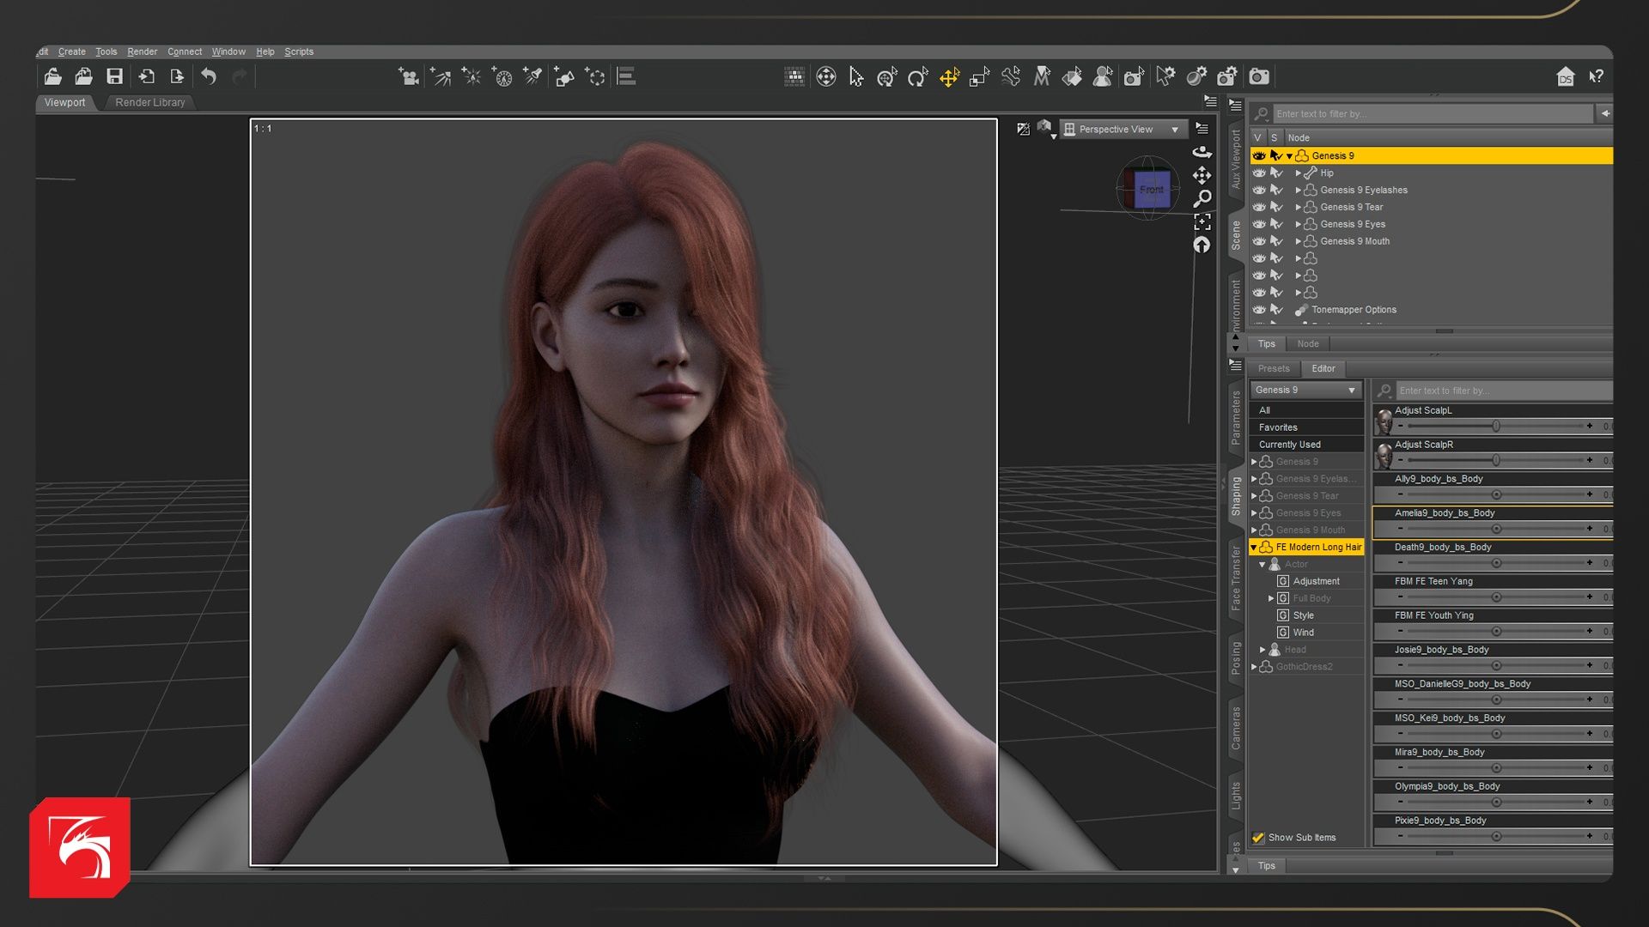Select the Node Selection arrow tool
Image resolution: width=1649 pixels, height=927 pixels.
pos(856,77)
